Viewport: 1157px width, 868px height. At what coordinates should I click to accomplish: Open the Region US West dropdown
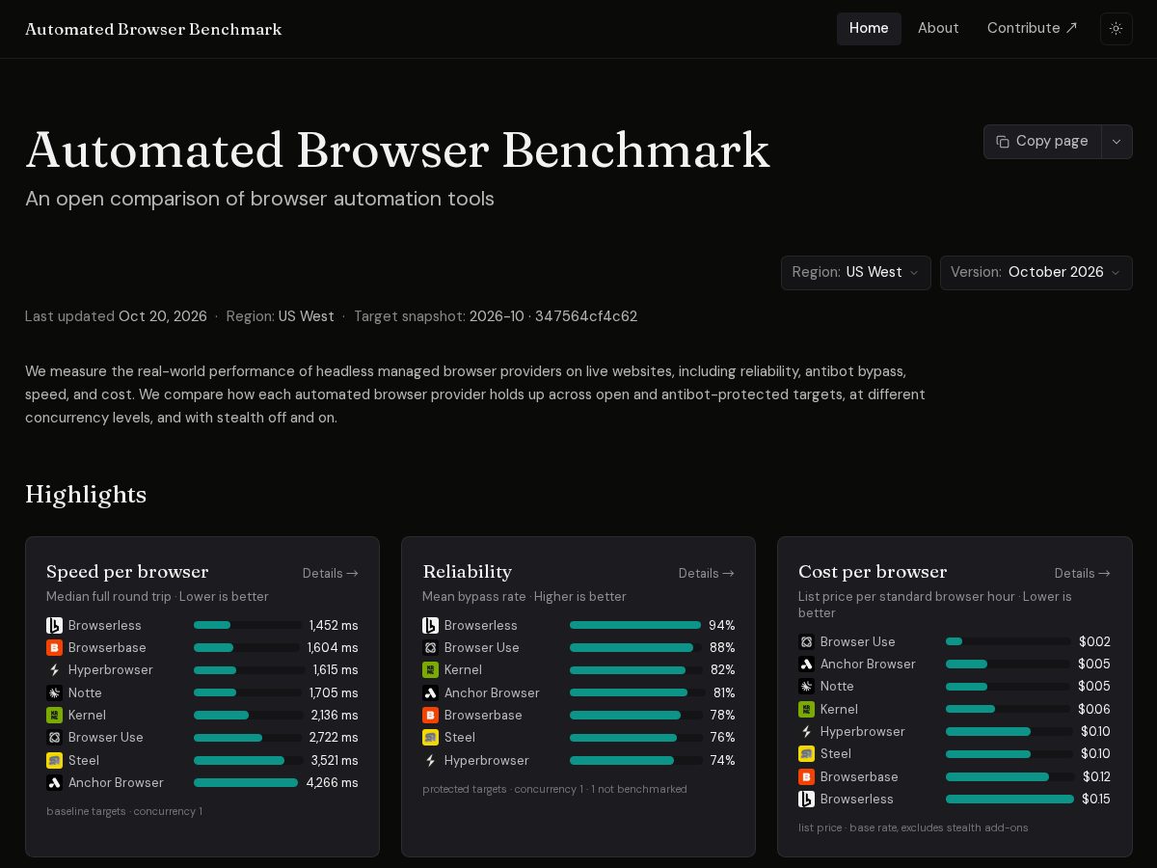tap(856, 272)
